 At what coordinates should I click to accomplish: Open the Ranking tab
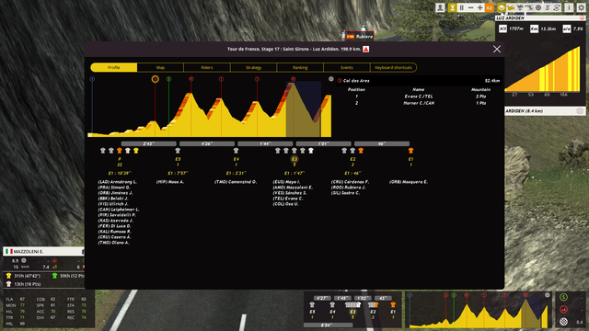300,67
